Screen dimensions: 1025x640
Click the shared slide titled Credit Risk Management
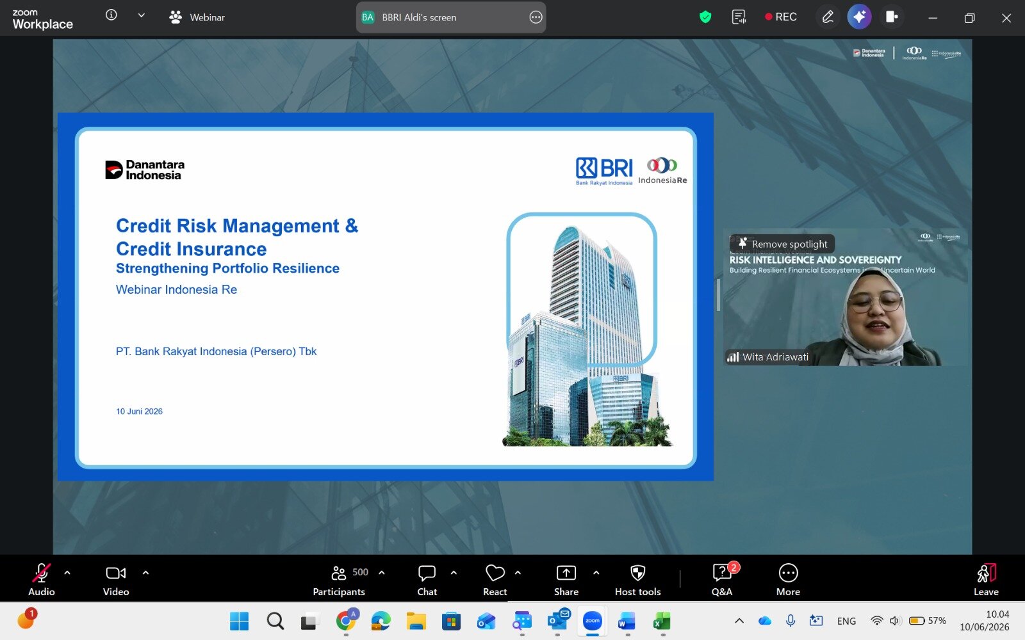[x=386, y=297]
